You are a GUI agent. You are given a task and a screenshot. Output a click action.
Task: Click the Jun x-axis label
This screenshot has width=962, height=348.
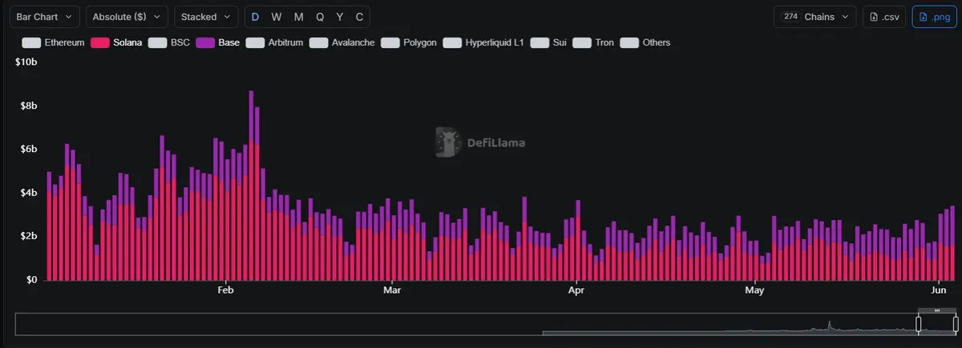(x=940, y=290)
